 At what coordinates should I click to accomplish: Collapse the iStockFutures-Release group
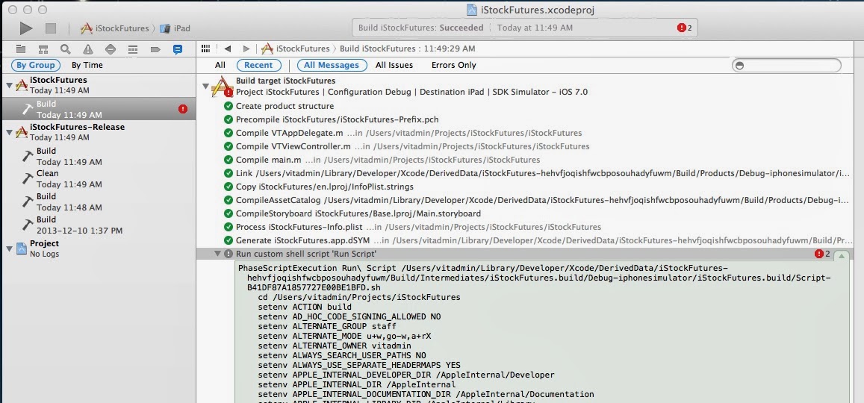tap(10, 132)
